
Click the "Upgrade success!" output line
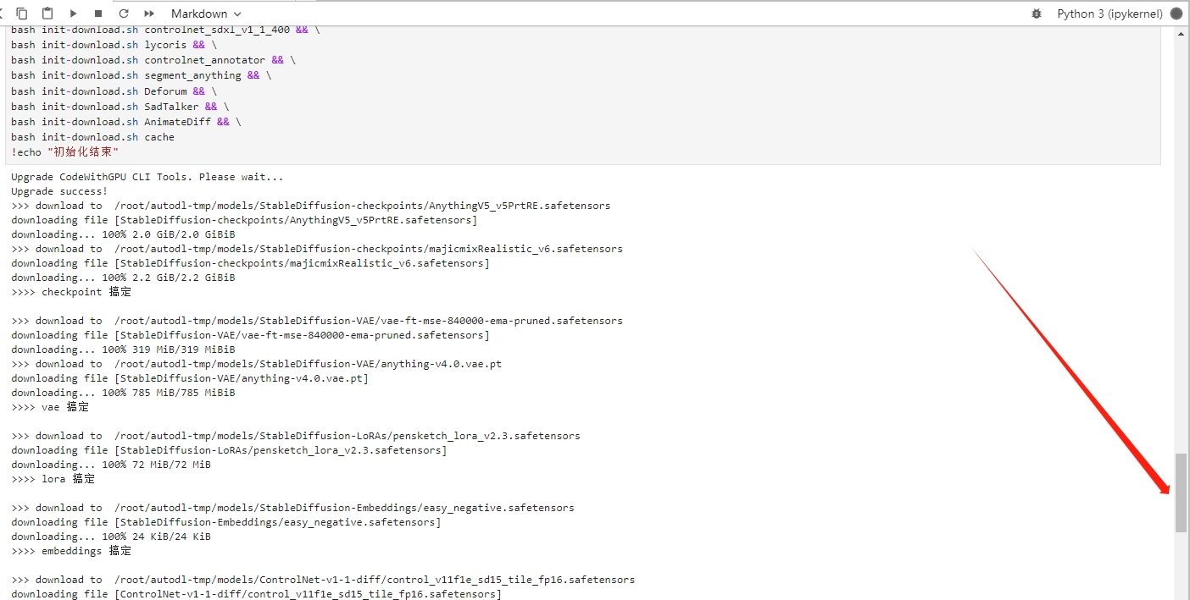[x=59, y=191]
